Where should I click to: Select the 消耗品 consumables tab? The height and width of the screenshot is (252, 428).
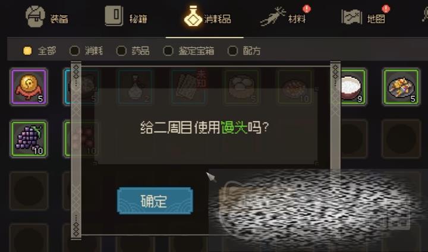(x=207, y=17)
